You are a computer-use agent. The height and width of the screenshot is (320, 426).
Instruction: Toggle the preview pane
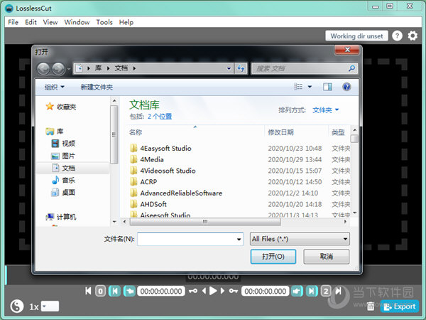[327, 87]
